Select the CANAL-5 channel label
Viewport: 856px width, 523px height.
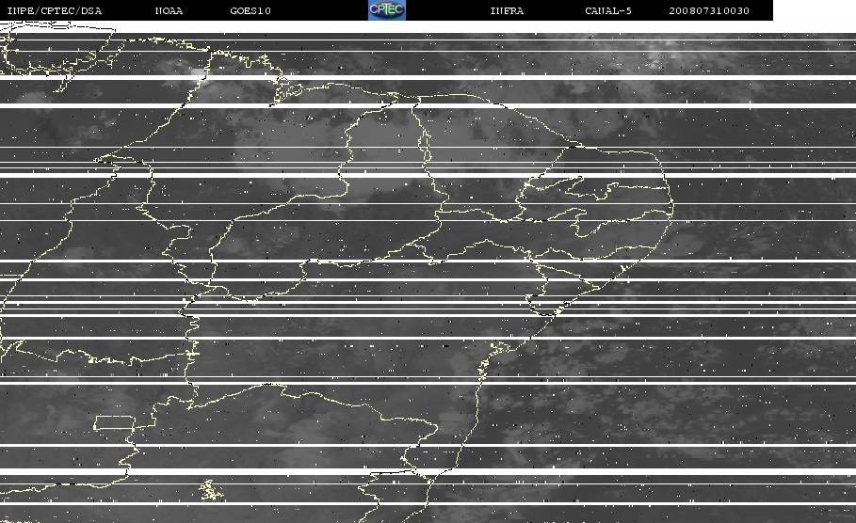[x=608, y=10]
